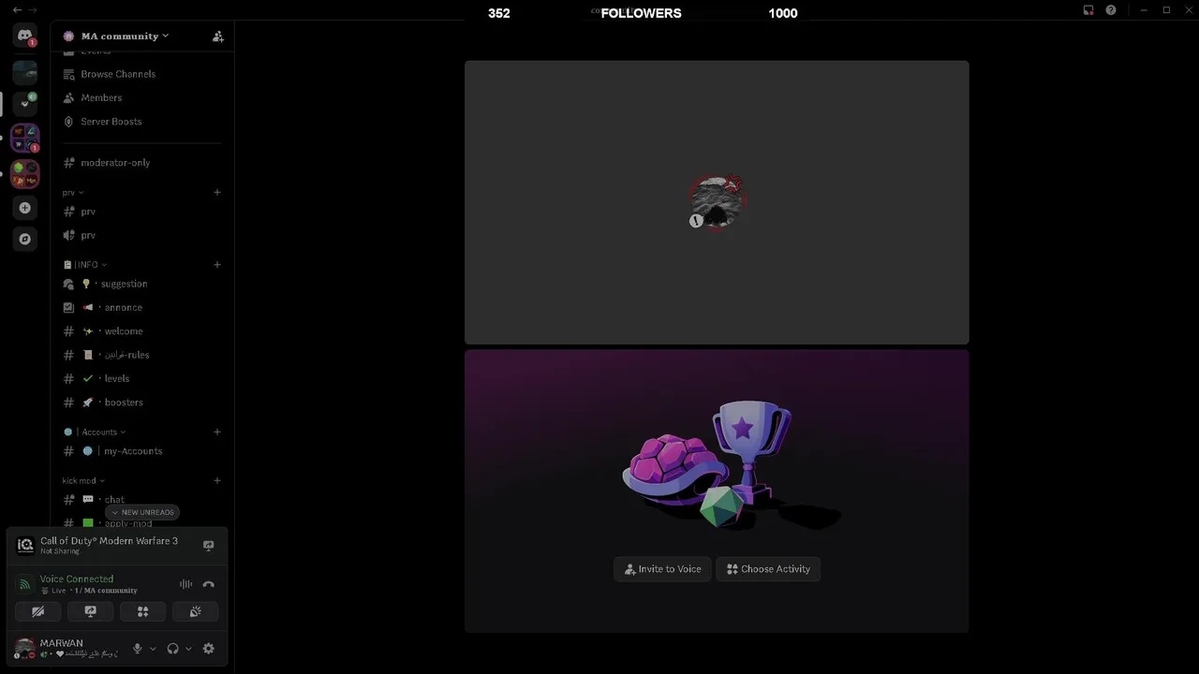Open the help question mark icon
The height and width of the screenshot is (674, 1199).
pyautogui.click(x=1111, y=10)
